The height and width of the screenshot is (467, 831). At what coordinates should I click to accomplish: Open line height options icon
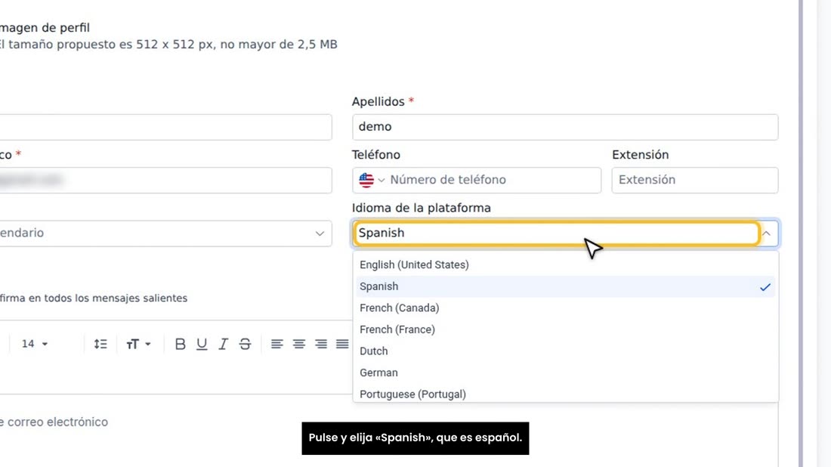point(100,344)
